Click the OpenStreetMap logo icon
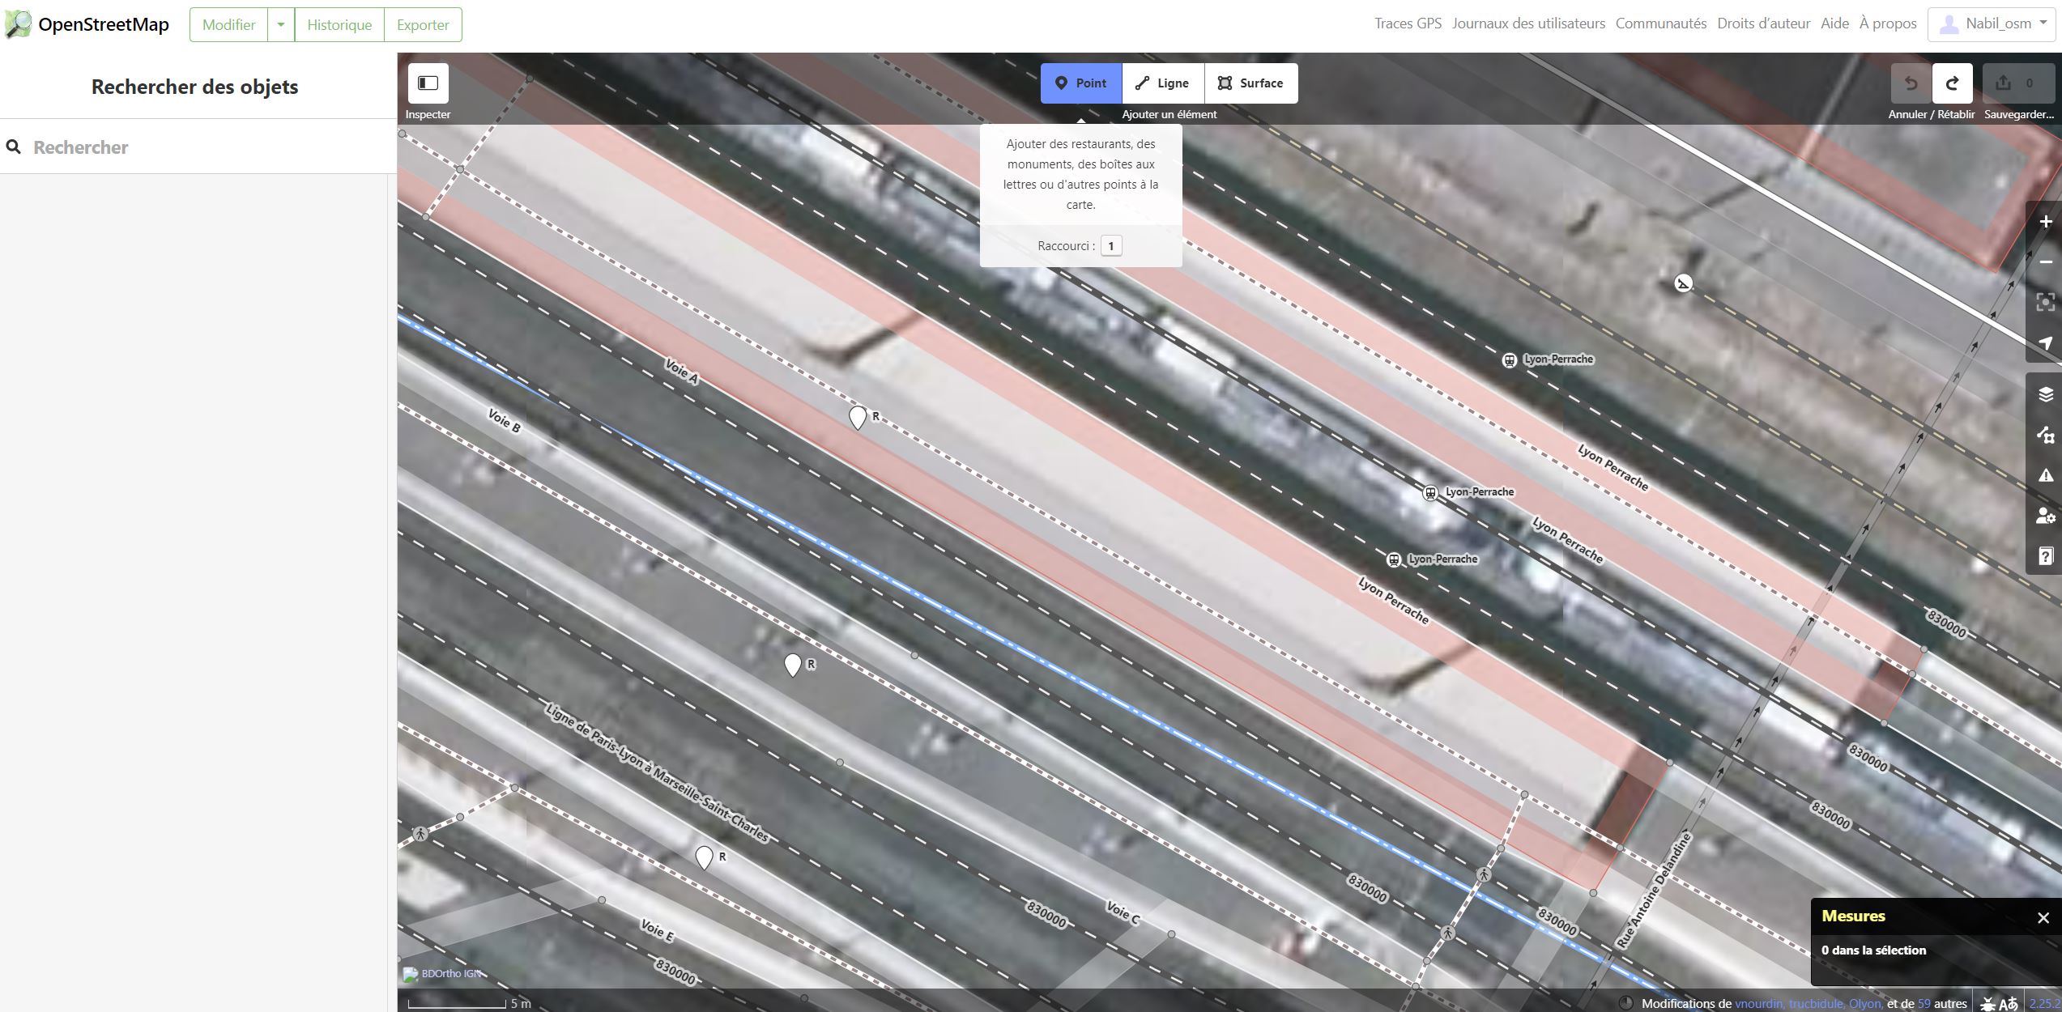Viewport: 2062px width, 1012px height. pyautogui.click(x=18, y=24)
